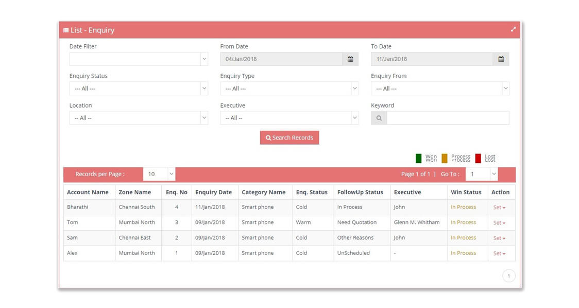Open Set action menu for Alex
579x308 pixels.
coord(499,253)
